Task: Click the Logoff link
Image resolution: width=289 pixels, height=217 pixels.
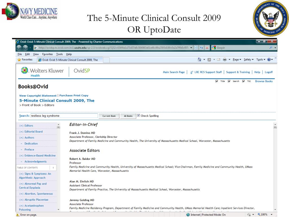Action: coord(269,72)
